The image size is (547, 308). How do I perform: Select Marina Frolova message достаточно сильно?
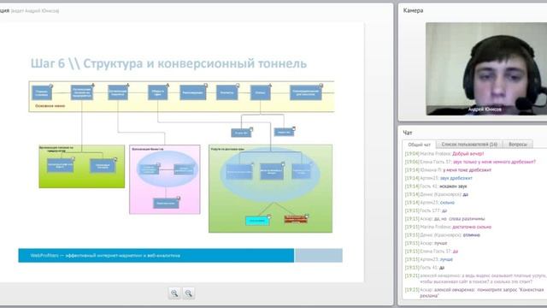point(448,227)
